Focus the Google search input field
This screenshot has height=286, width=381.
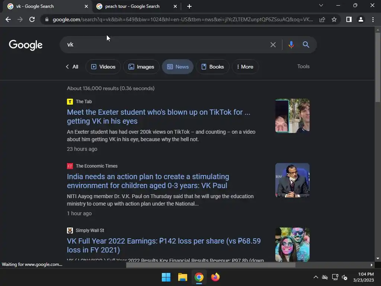[x=168, y=45]
